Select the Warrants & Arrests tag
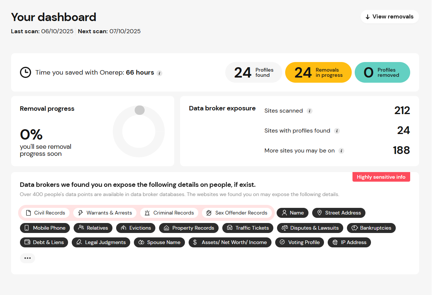432x295 pixels. 105,213
